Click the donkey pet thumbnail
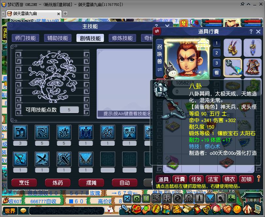 point(170,71)
